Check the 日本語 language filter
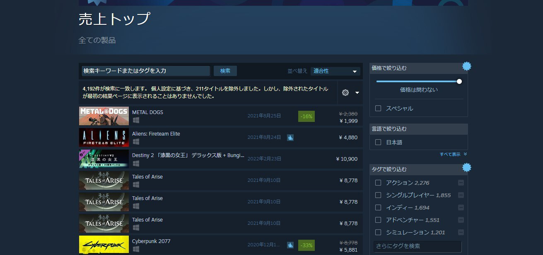This screenshot has height=255, width=543. pyautogui.click(x=378, y=142)
